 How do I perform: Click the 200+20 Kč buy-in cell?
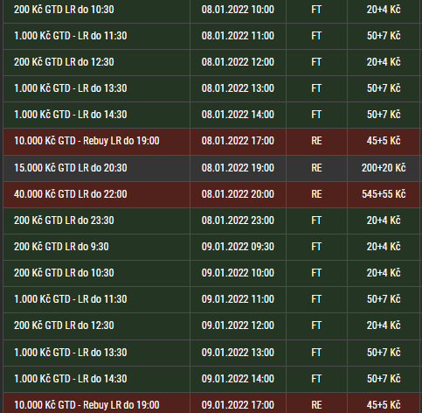[x=384, y=168]
